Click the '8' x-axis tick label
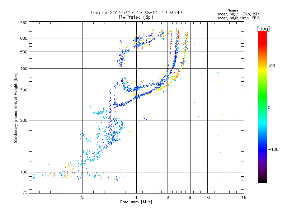The image size is (287, 215). [x=190, y=197]
